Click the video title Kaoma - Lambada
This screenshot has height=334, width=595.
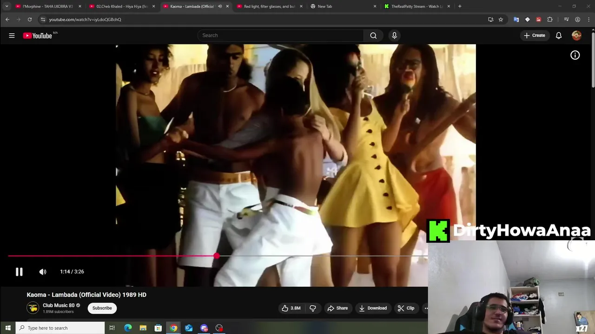[x=86, y=295]
